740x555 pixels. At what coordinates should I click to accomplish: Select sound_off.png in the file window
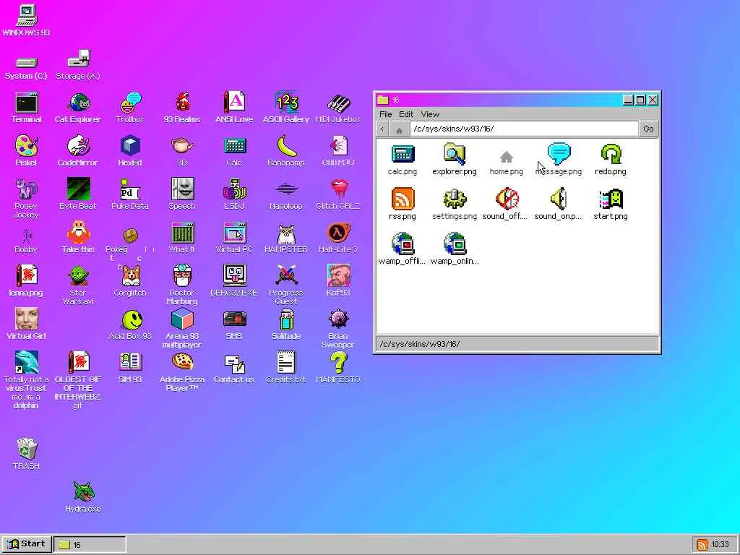pos(505,205)
